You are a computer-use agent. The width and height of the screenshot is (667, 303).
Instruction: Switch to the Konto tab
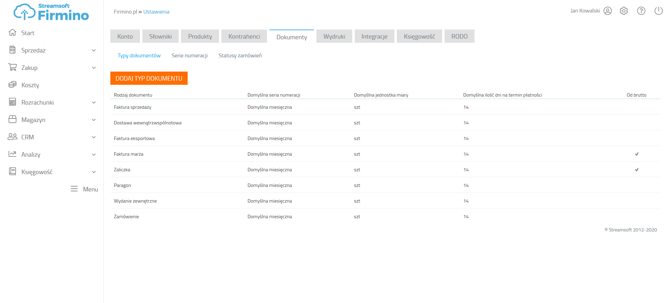(125, 36)
